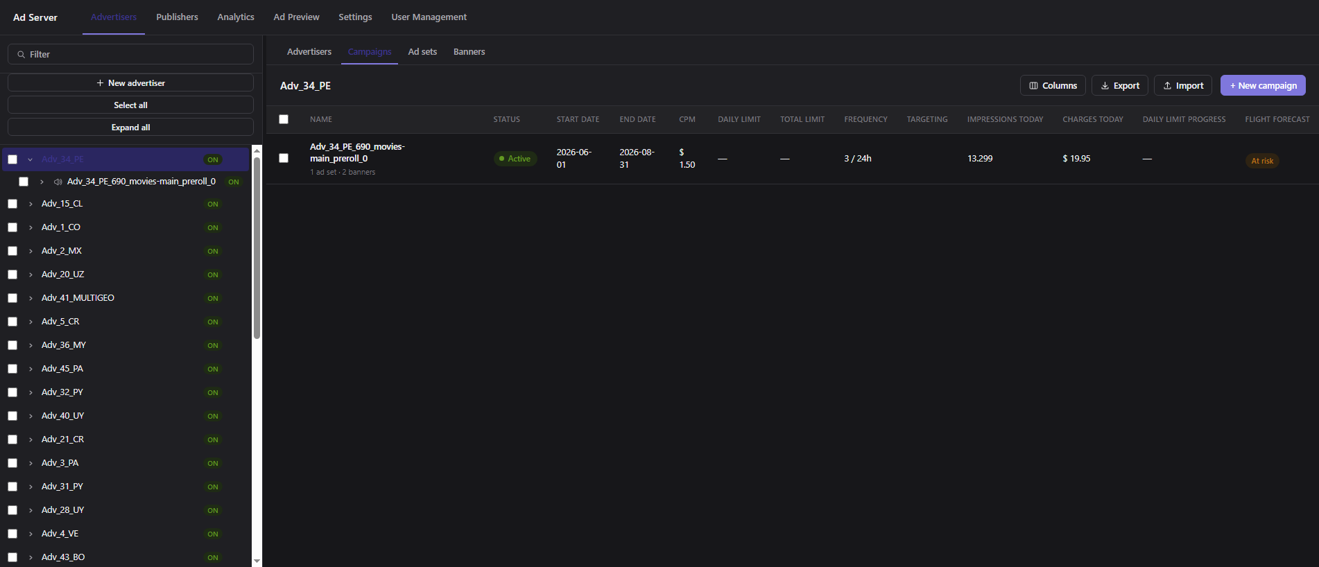Screen dimensions: 1319x567
Task: Click the Import upload icon
Action: point(1167,86)
